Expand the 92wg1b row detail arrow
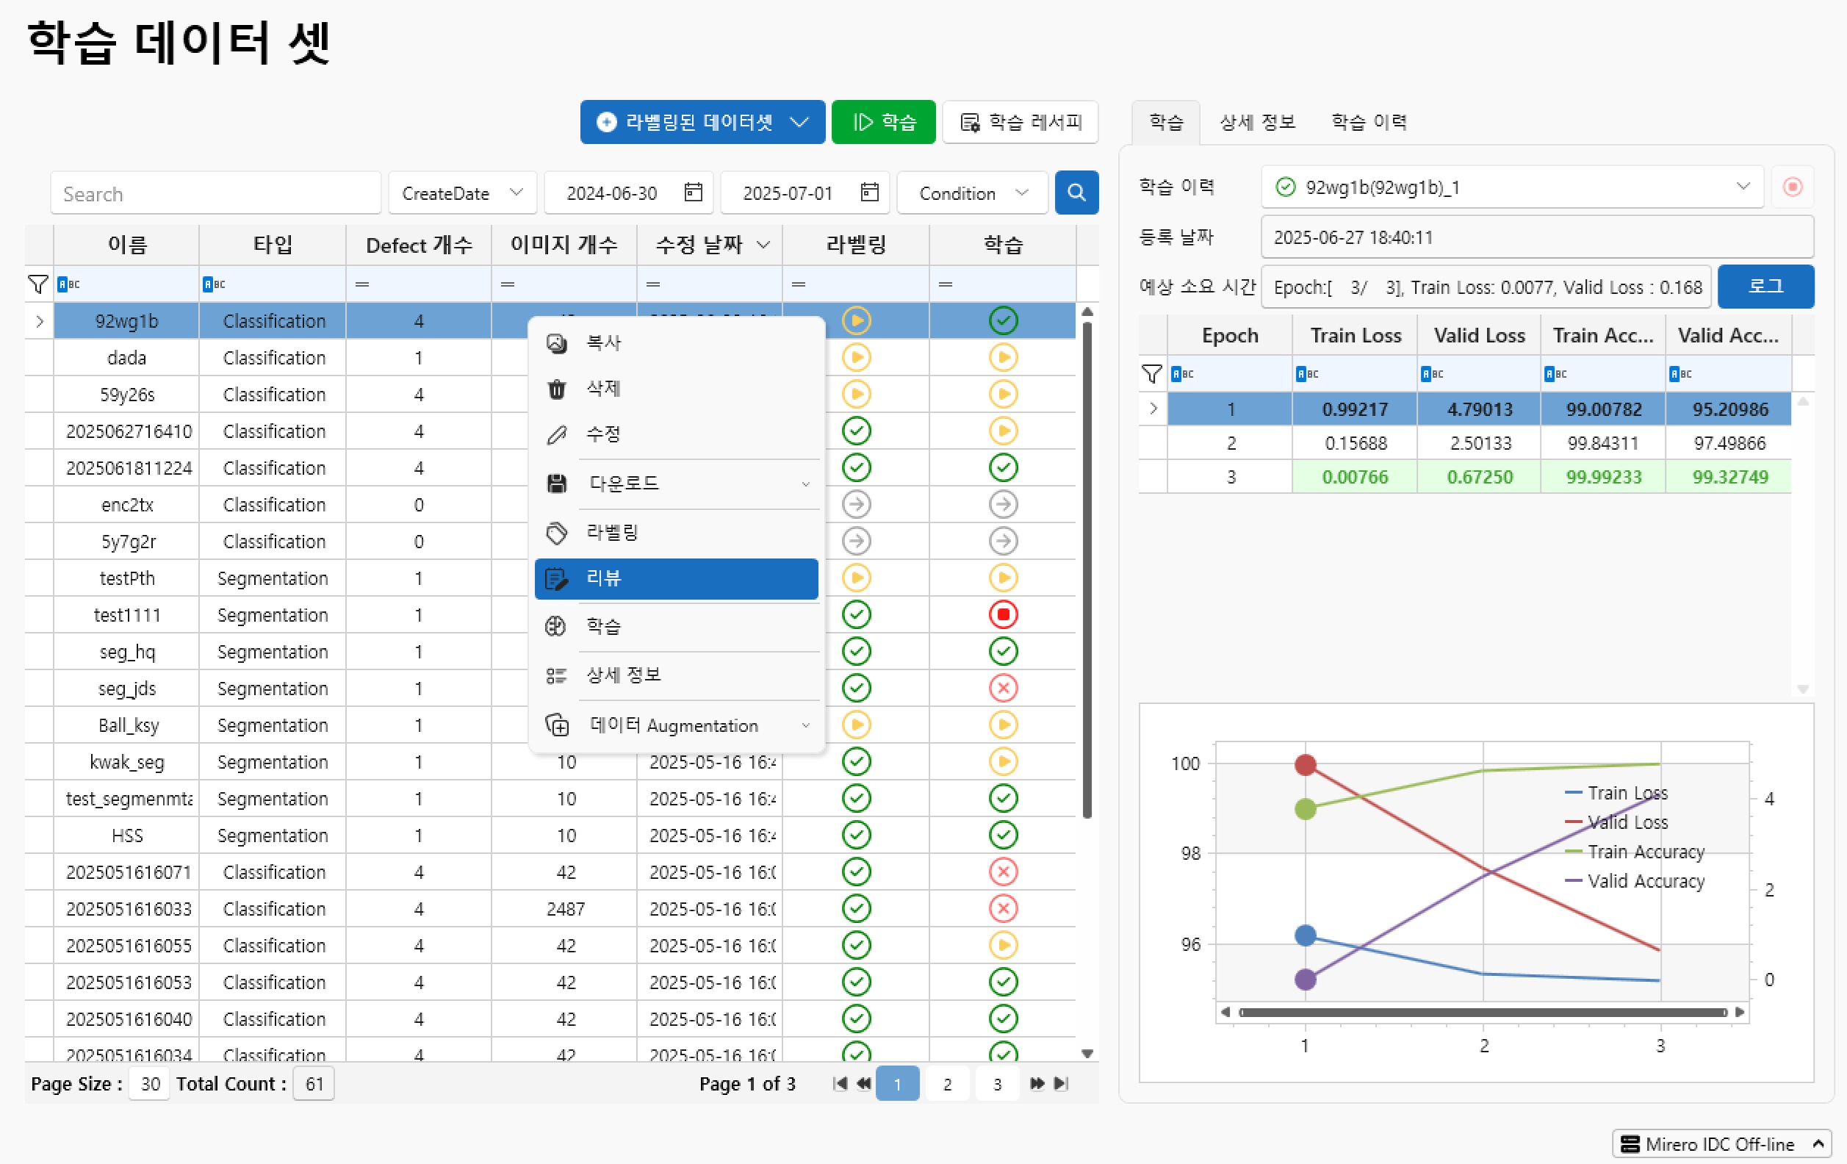 (x=40, y=322)
